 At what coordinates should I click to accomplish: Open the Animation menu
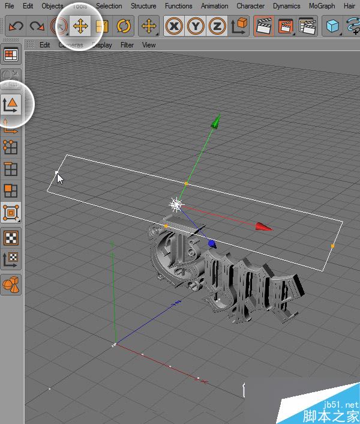coord(214,5)
